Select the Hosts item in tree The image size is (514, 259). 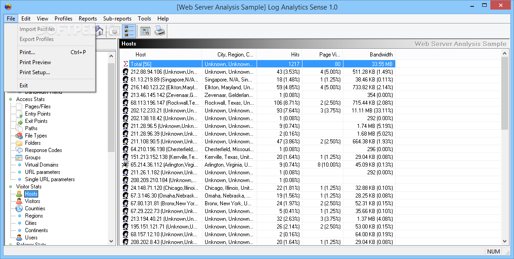click(31, 194)
